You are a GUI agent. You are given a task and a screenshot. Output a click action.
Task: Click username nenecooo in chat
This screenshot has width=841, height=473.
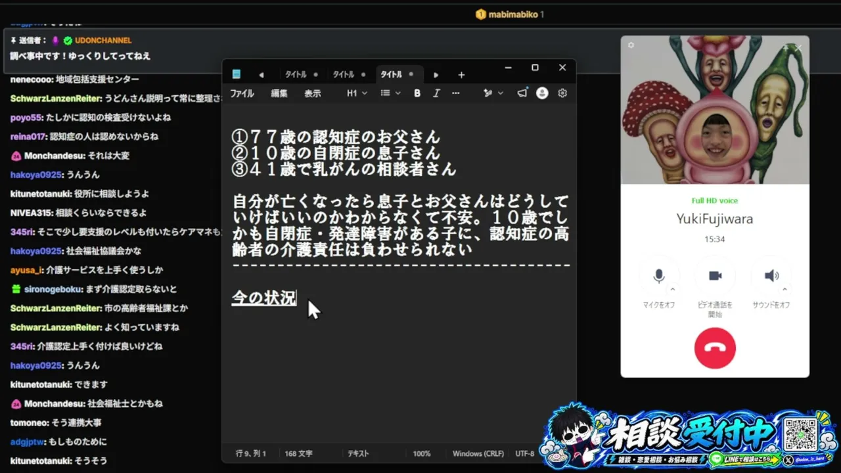[x=32, y=79]
